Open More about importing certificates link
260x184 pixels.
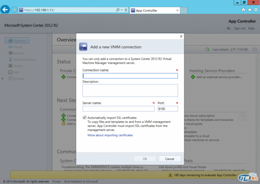pyautogui.click(x=110, y=135)
